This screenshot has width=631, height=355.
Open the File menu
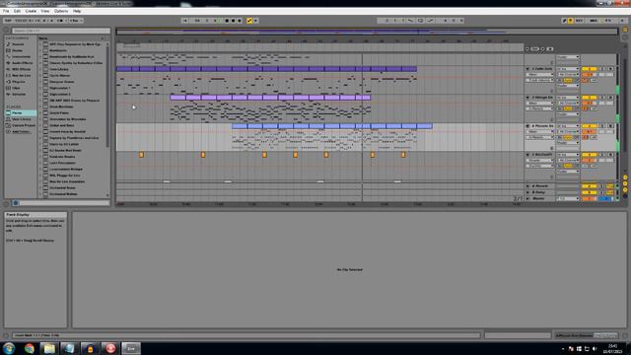tap(6, 11)
